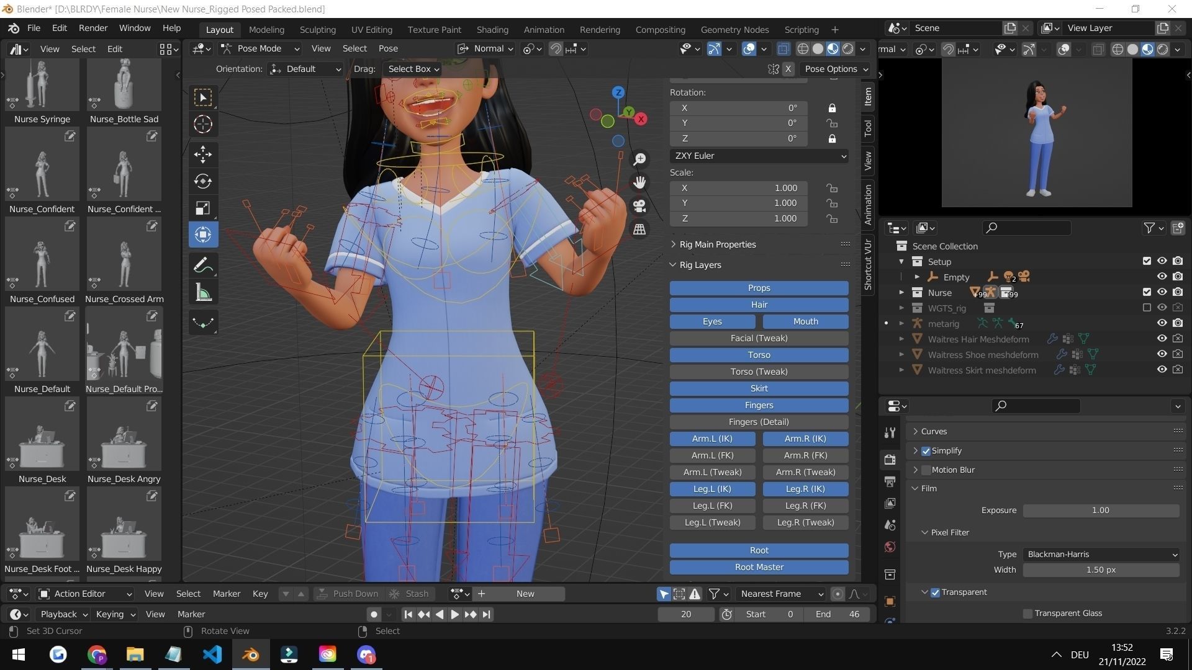Image resolution: width=1192 pixels, height=670 pixels.
Task: Open File Explorer from the taskbar
Action: (135, 654)
